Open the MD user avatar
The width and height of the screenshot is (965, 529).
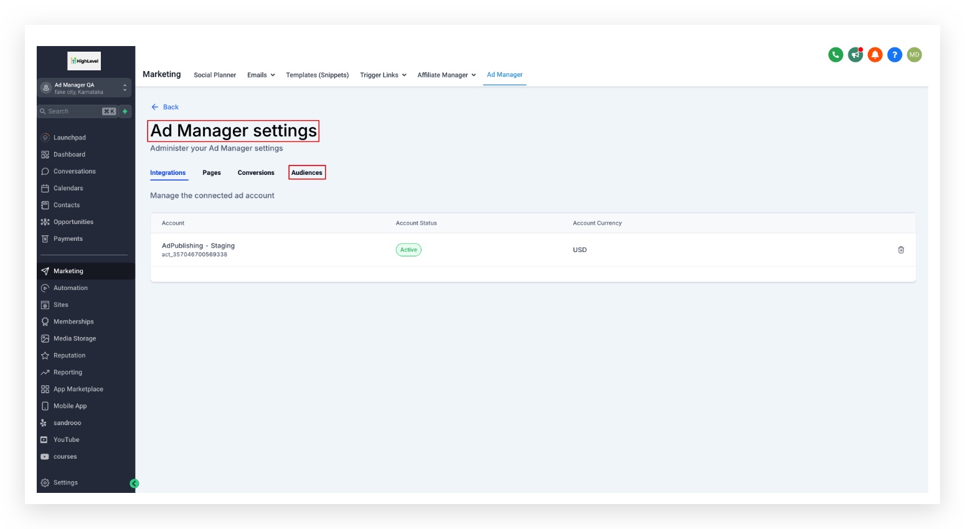click(x=914, y=55)
